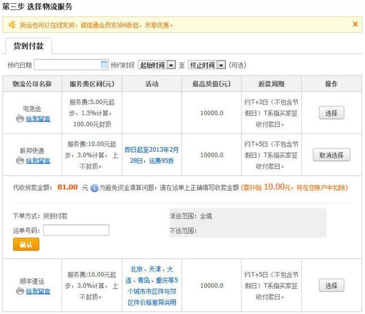
Task: Click 取消选择 button for 联邦快递
Action: click(x=331, y=155)
